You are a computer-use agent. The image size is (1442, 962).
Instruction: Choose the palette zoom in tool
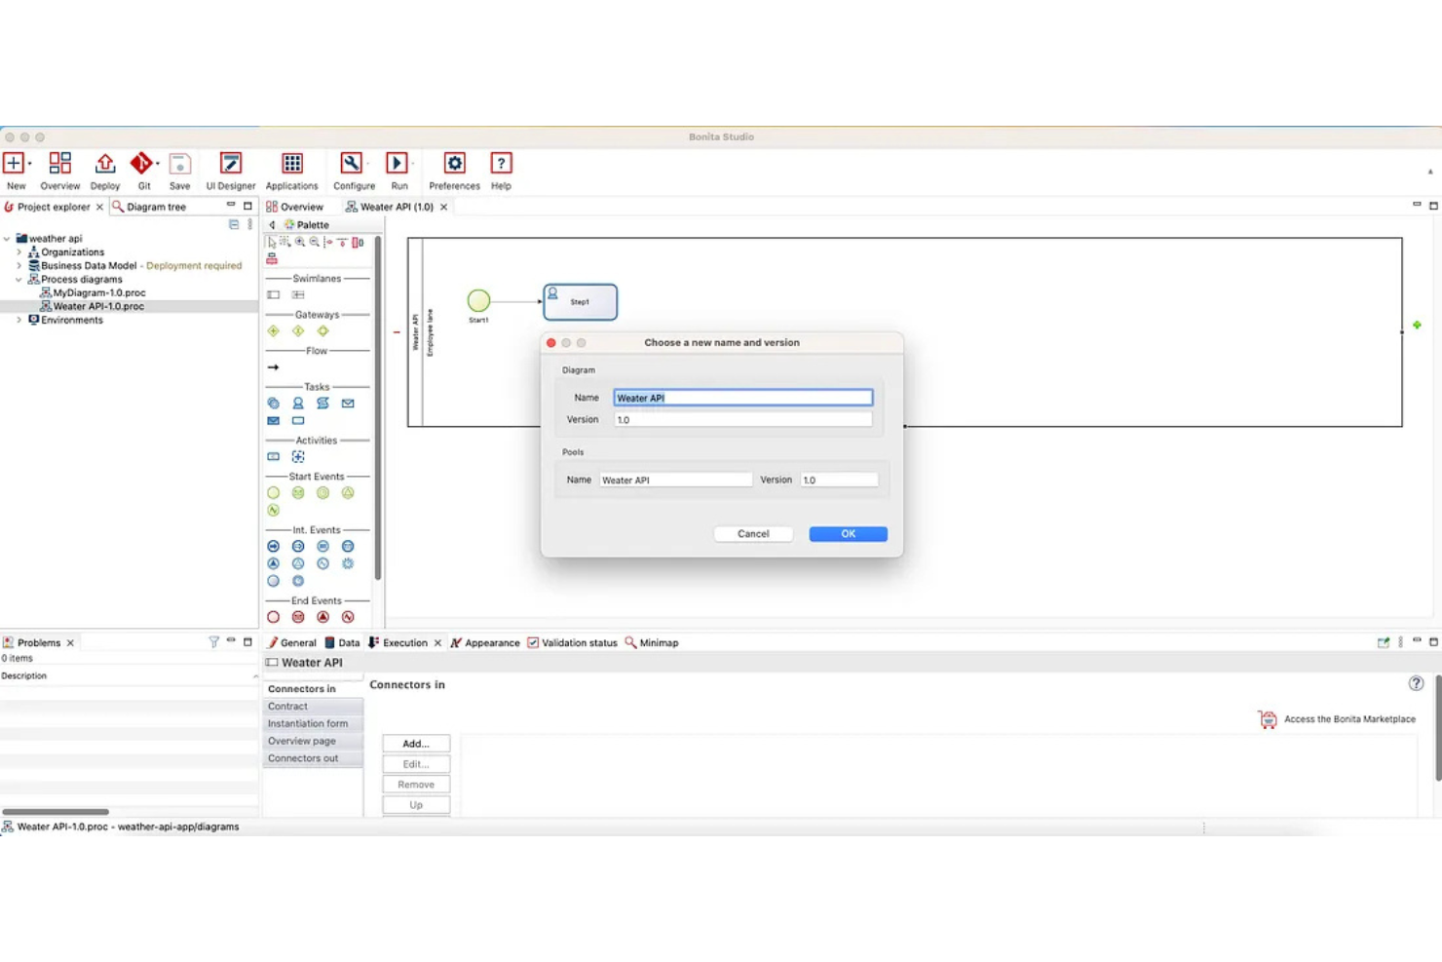point(300,242)
